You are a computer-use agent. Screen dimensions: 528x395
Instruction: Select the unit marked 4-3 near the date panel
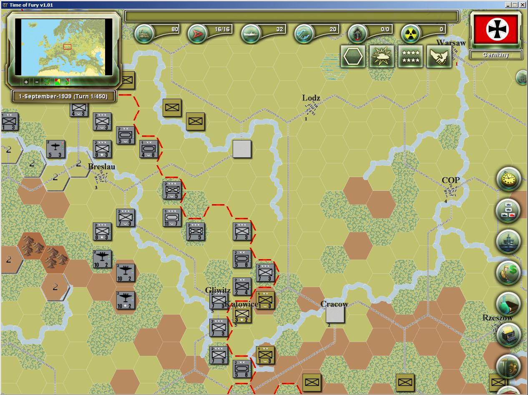click(x=79, y=110)
